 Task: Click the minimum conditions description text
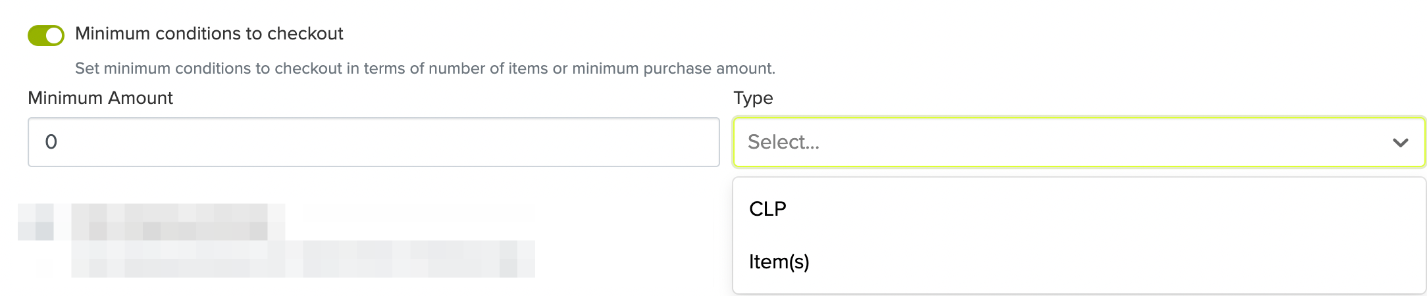coord(425,68)
